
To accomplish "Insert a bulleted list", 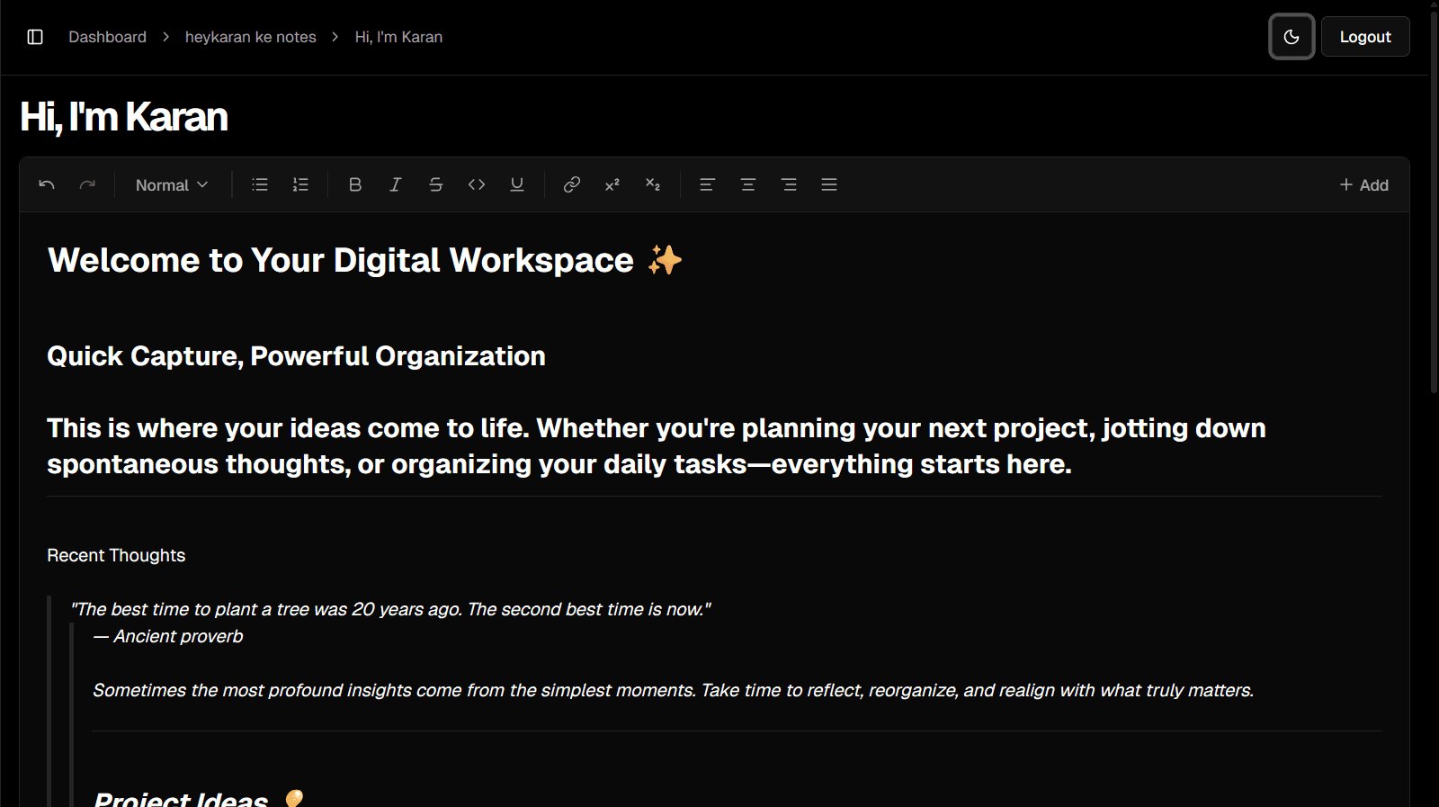I will tap(260, 184).
